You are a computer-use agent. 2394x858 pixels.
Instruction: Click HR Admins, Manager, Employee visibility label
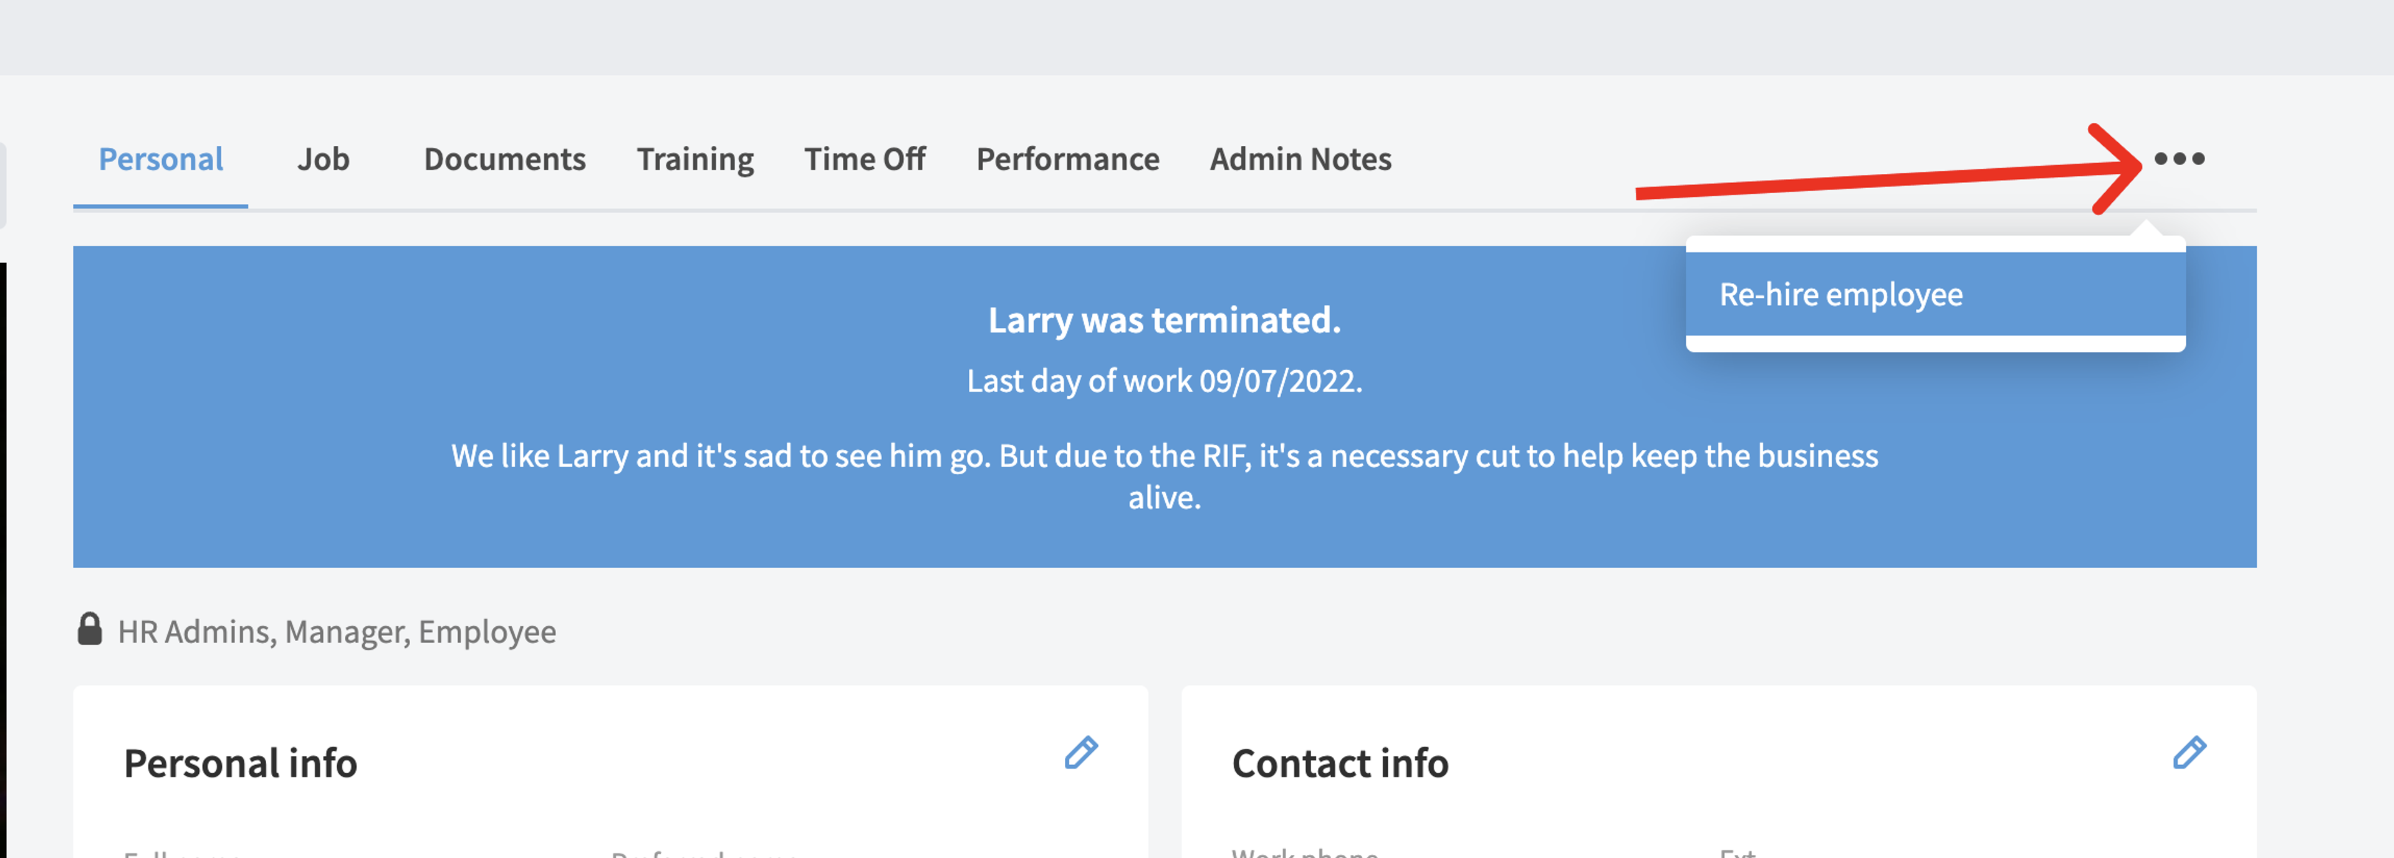(337, 631)
